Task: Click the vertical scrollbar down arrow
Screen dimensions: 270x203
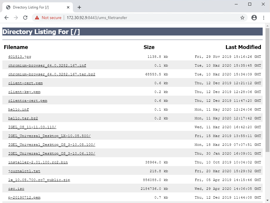Action: (x=267, y=201)
